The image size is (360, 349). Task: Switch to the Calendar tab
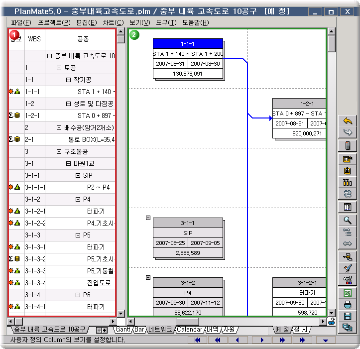tap(189, 330)
